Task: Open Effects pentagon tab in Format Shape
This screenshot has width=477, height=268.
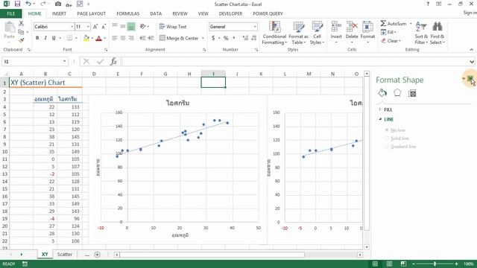Action: (397, 92)
